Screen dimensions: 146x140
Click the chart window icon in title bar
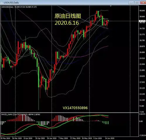pos(2,3)
